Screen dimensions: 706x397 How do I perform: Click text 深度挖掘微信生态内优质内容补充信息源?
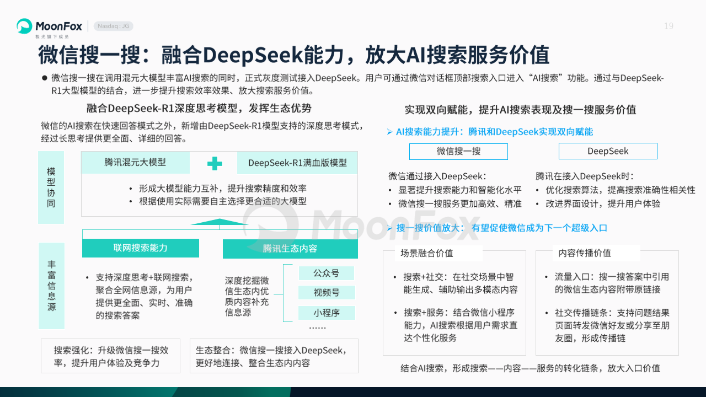tap(247, 296)
